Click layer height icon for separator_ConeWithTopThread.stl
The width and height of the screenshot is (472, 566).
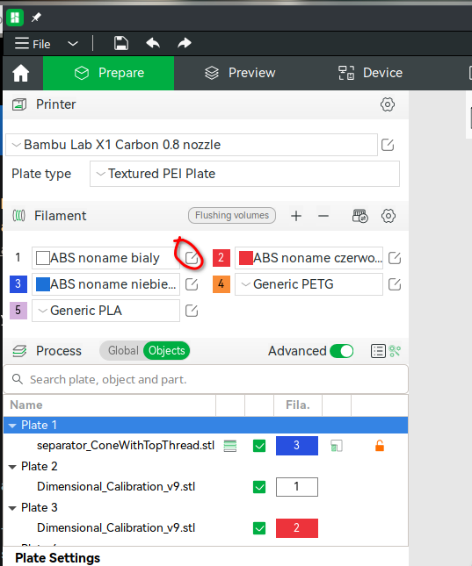coord(230,446)
